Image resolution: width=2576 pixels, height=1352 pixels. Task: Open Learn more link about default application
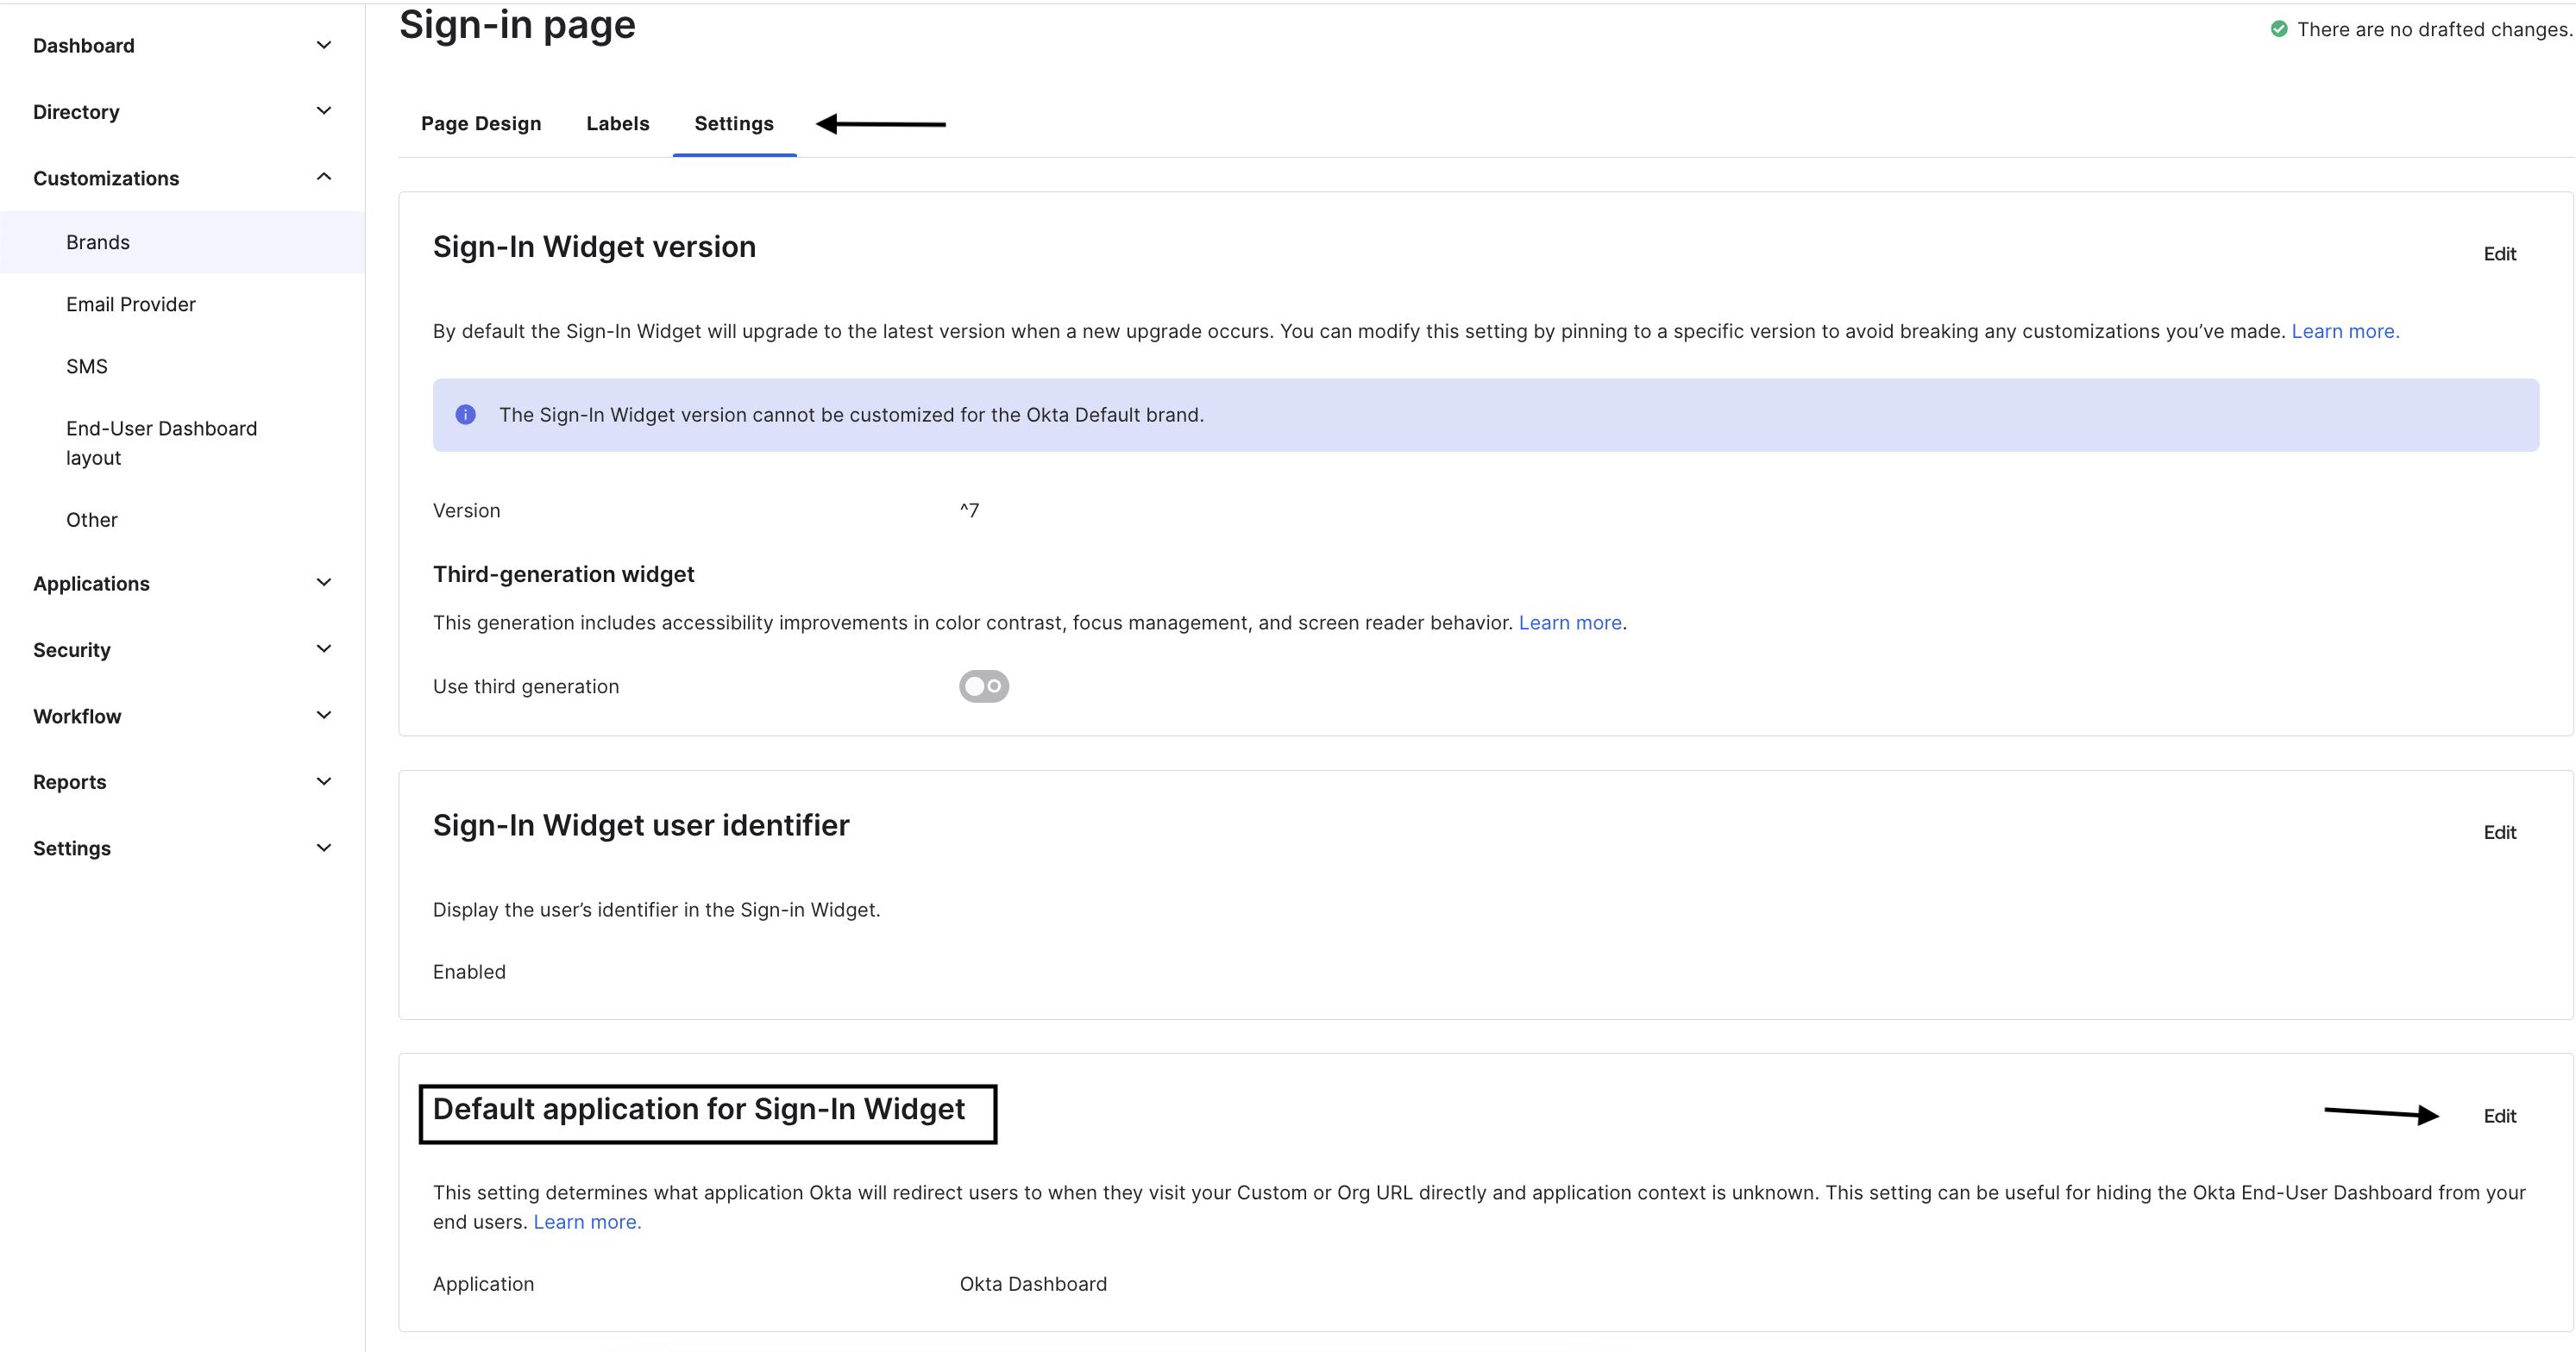pos(587,1222)
